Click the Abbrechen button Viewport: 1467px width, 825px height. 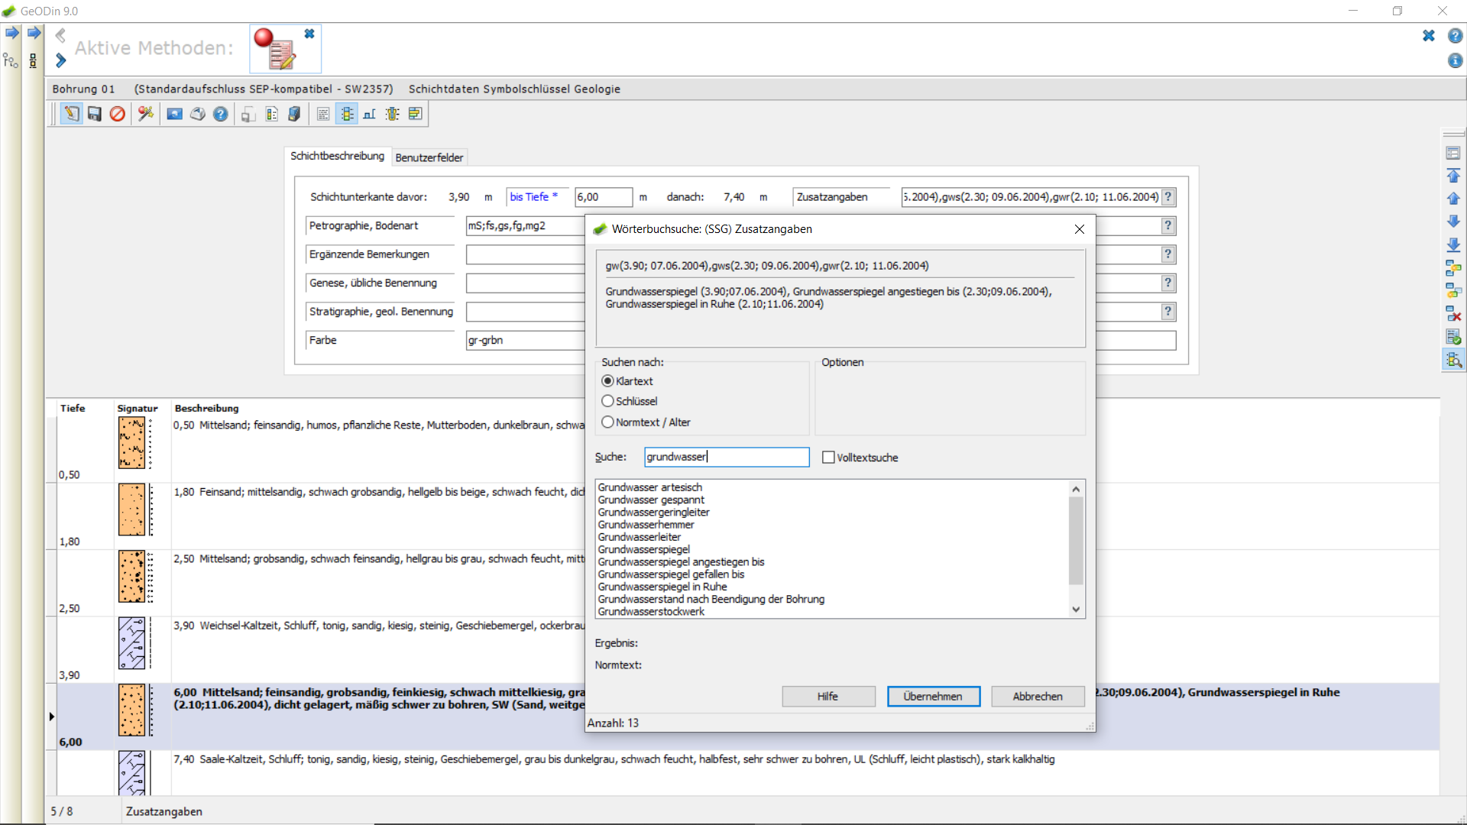(1038, 696)
